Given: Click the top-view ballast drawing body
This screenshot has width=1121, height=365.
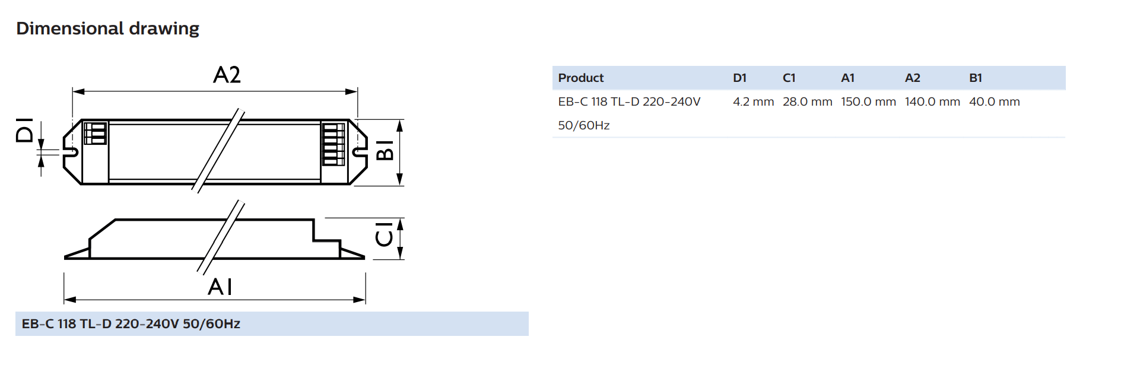Looking at the screenshot, I should click(215, 152).
